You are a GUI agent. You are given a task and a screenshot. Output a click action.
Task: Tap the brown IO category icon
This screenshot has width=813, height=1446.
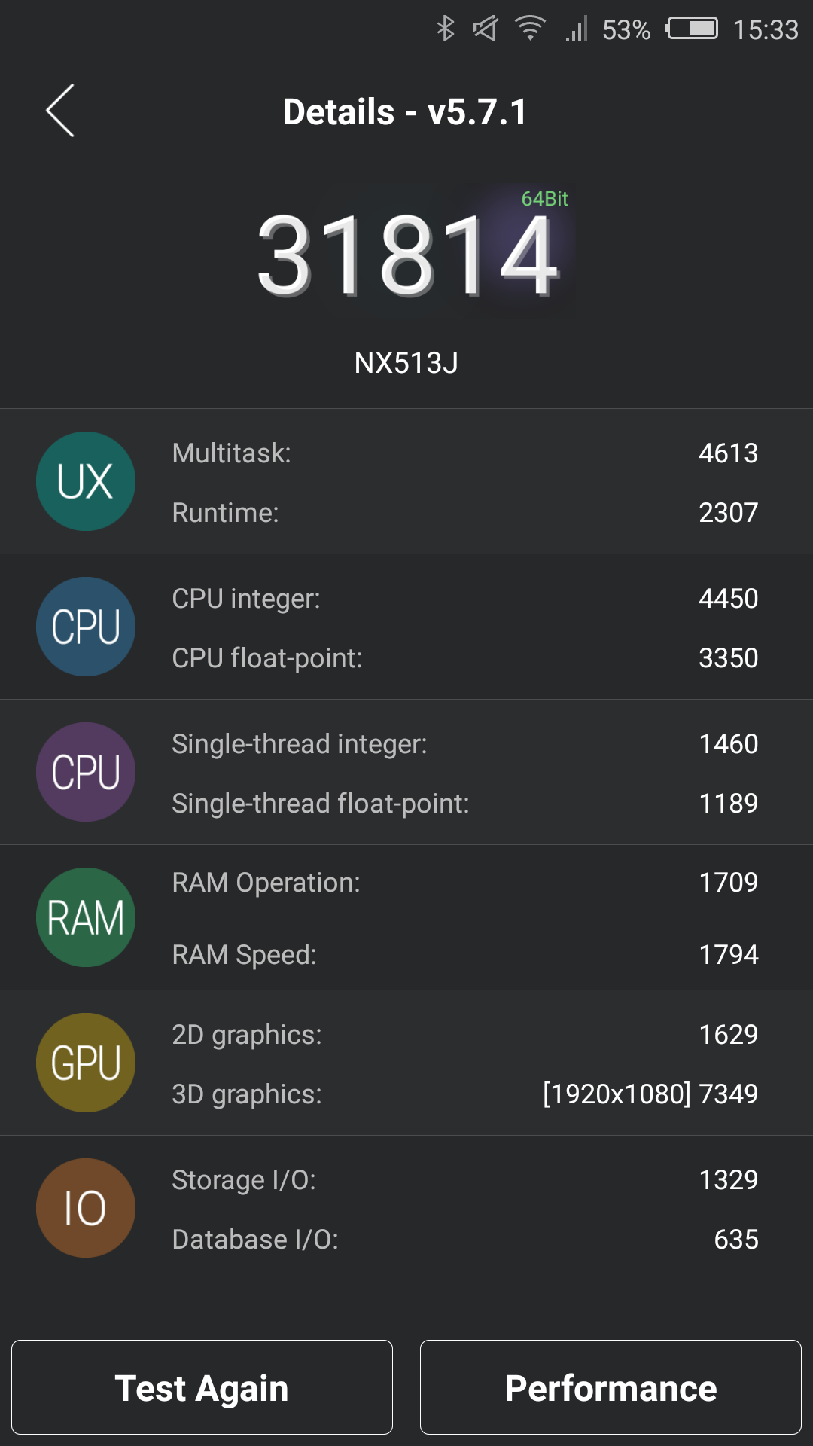(x=86, y=1208)
